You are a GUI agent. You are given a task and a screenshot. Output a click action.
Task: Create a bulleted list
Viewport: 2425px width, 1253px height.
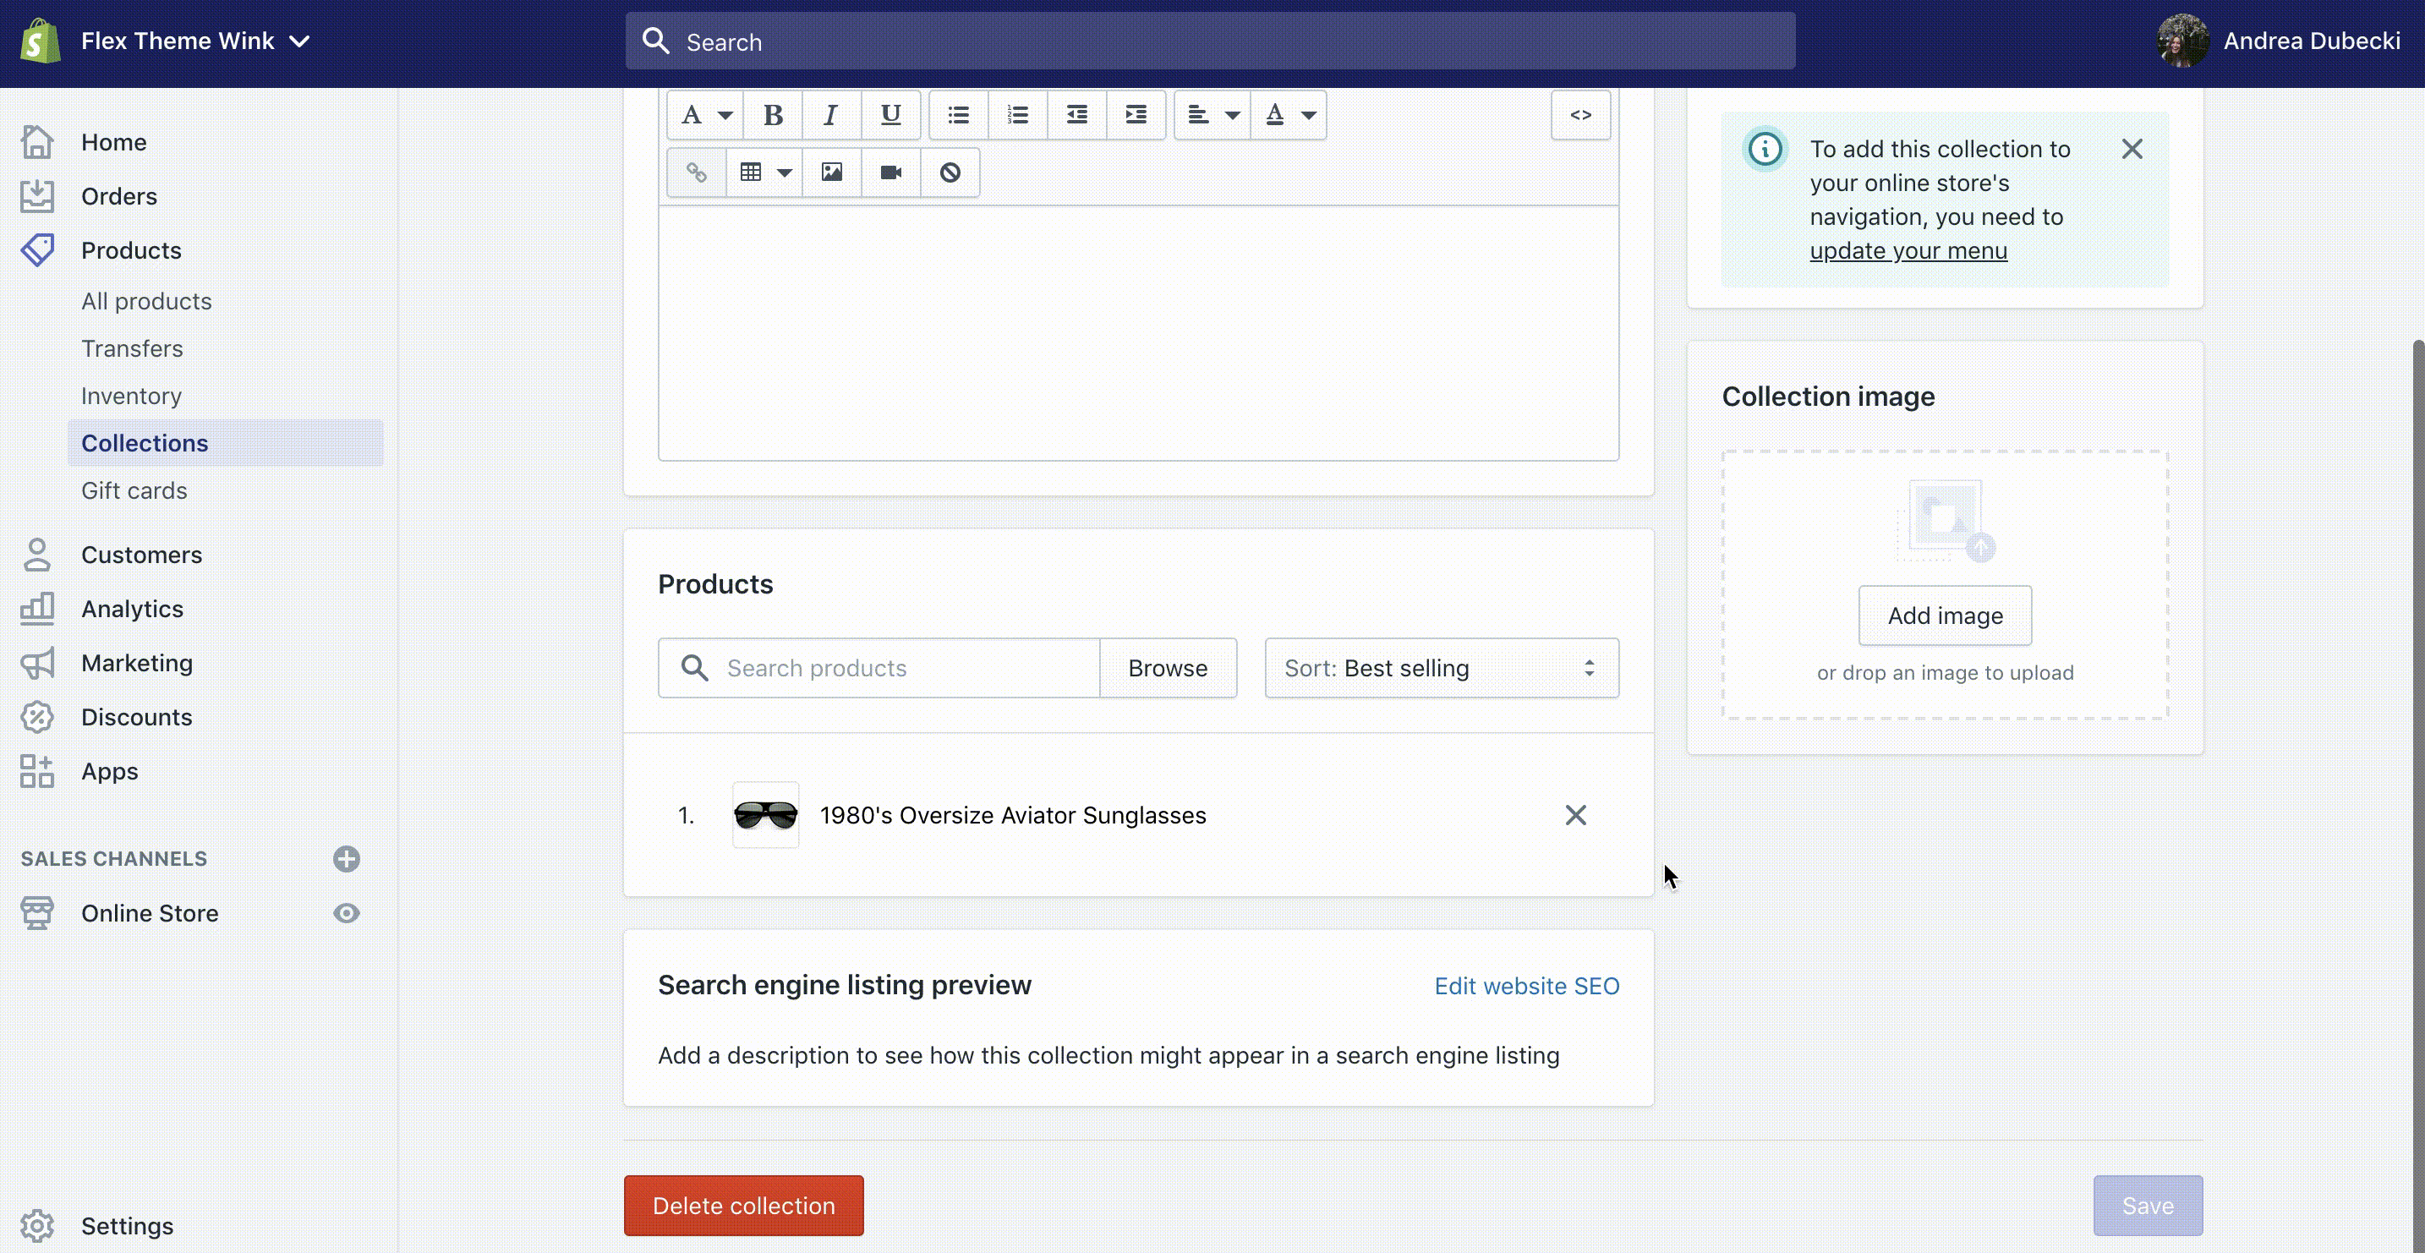pyautogui.click(x=958, y=115)
